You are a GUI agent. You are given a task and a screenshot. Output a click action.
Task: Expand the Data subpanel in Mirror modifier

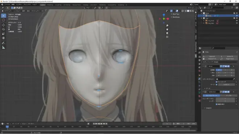[x=205, y=88]
